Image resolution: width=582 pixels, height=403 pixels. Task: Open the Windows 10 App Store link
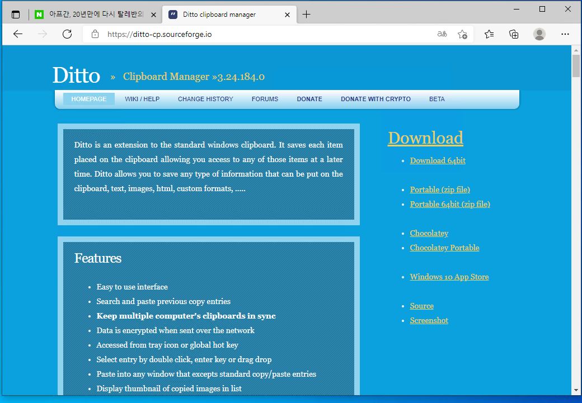449,277
